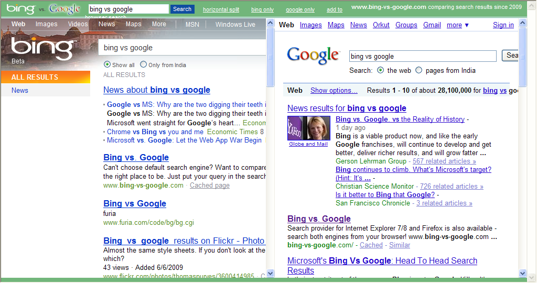Select News in Bing sidebar

46,90
